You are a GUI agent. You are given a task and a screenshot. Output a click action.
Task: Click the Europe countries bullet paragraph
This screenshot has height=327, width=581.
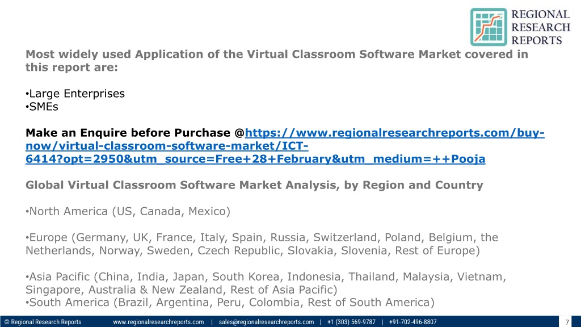pos(262,244)
